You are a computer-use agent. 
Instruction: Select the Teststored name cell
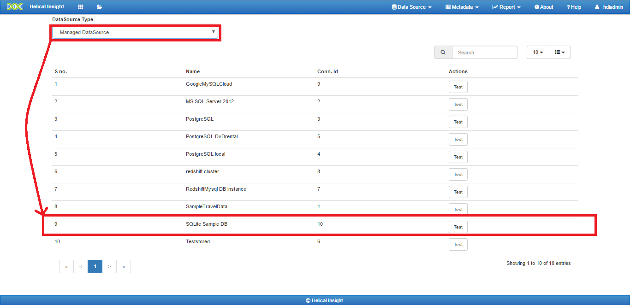198,241
